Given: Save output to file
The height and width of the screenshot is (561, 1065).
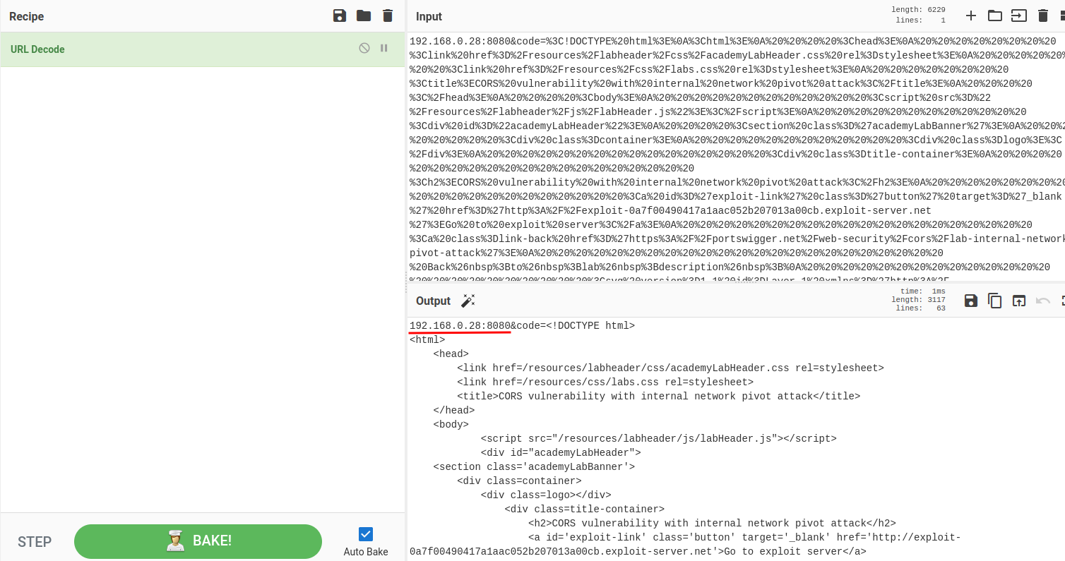Looking at the screenshot, I should click(971, 301).
